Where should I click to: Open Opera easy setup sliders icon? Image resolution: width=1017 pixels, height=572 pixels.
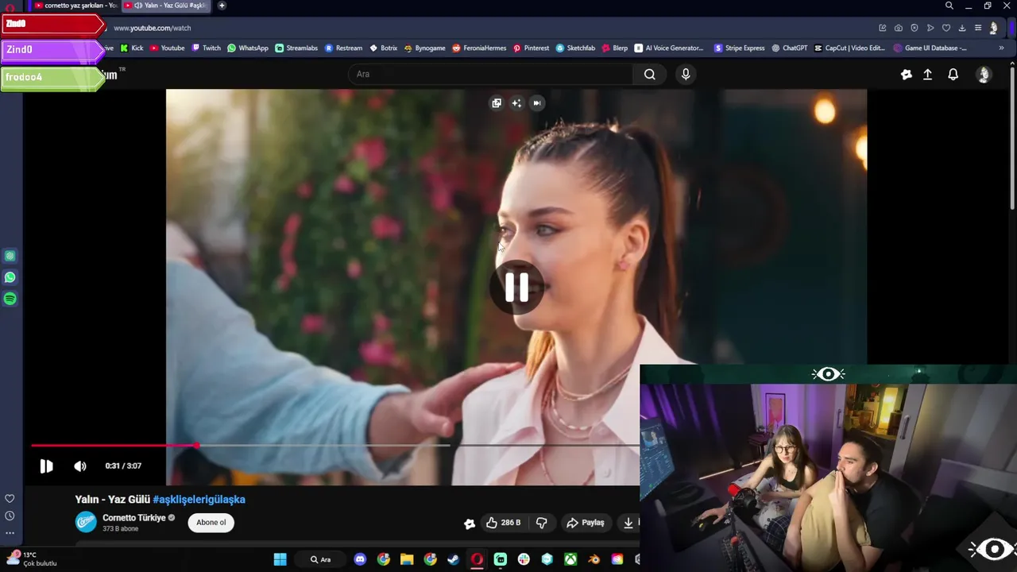(x=978, y=28)
